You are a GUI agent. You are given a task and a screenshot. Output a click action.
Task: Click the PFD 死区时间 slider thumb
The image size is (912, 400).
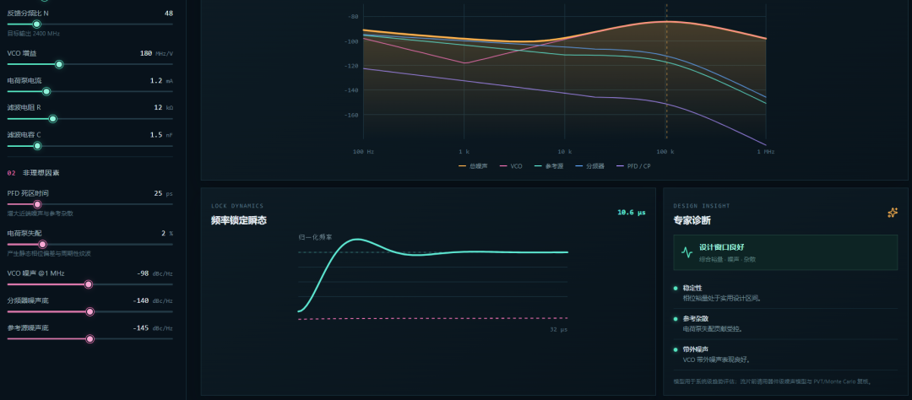[x=37, y=204]
